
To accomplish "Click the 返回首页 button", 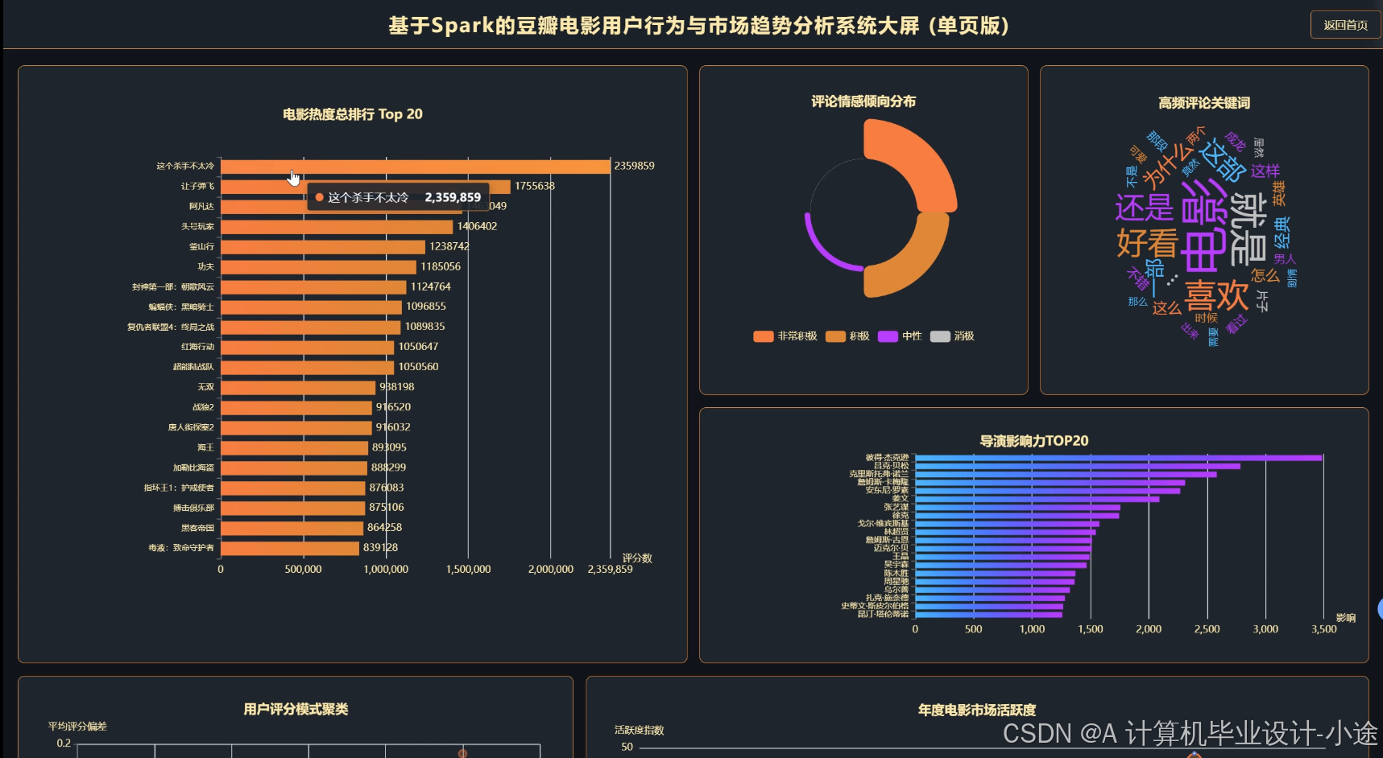I will [x=1345, y=25].
